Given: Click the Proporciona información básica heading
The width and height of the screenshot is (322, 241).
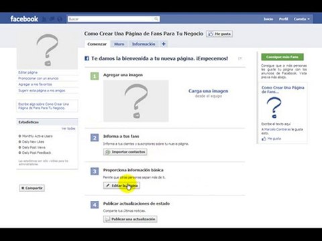Looking at the screenshot, I should point(133,170).
